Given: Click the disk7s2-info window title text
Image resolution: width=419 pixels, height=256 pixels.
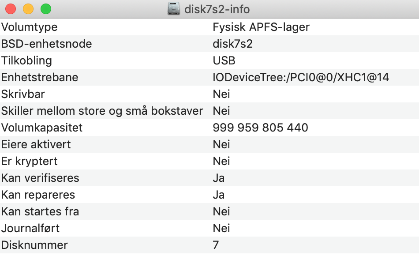Looking at the screenshot, I should click(x=217, y=9).
